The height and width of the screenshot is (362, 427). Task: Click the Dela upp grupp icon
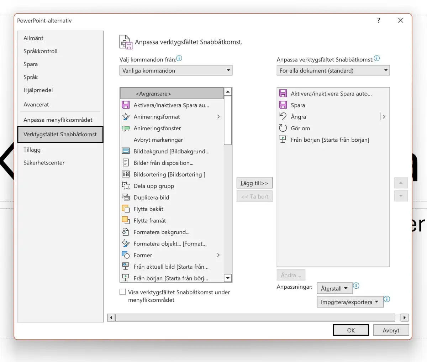[126, 186]
